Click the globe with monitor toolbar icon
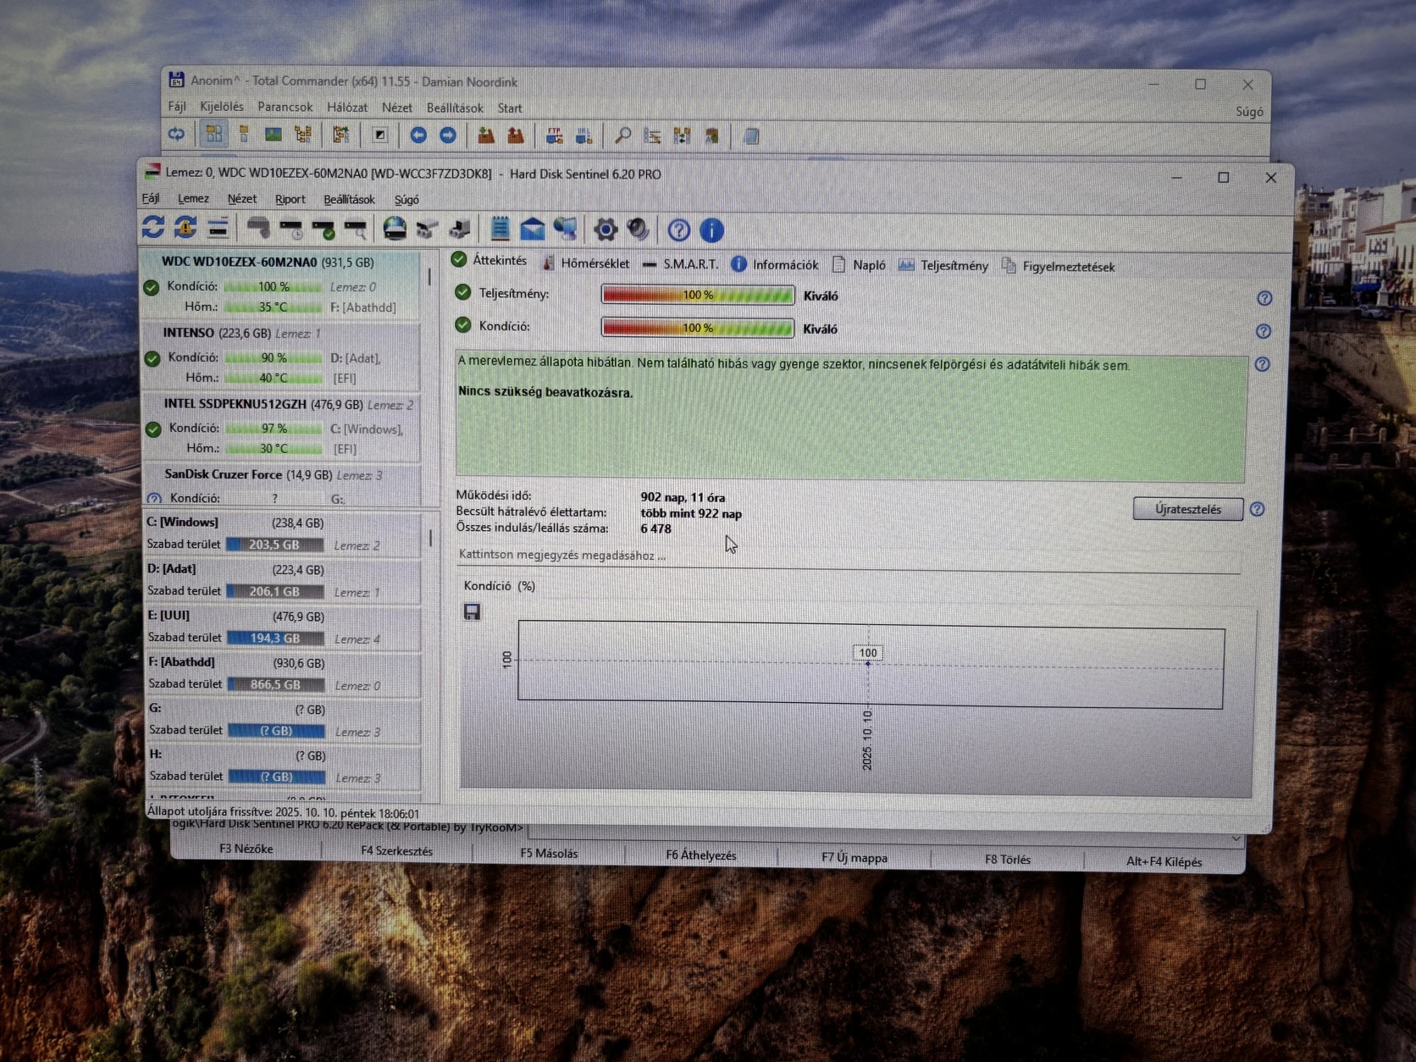 coord(566,230)
